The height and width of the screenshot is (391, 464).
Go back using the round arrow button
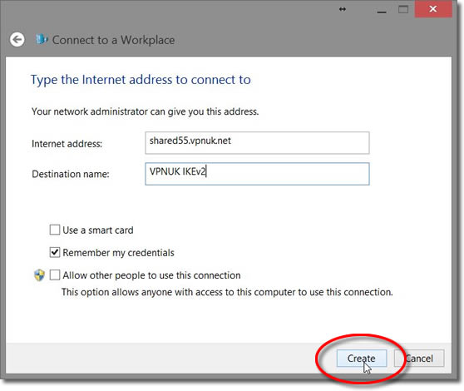(x=17, y=40)
